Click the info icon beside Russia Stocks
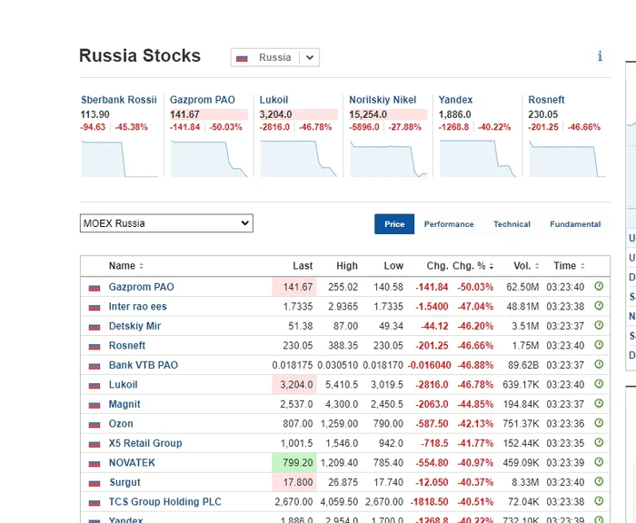This screenshot has width=636, height=523. tap(600, 56)
